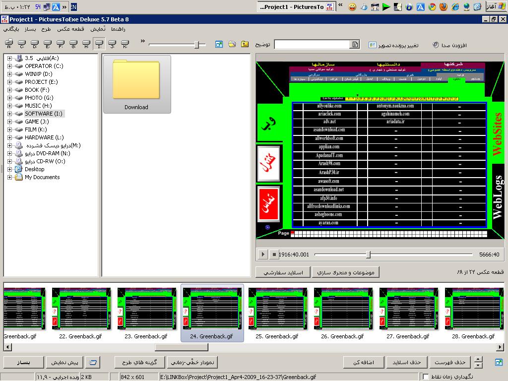Click the slide list left scroll arrow
The image size is (508, 381).
click(x=7, y=347)
